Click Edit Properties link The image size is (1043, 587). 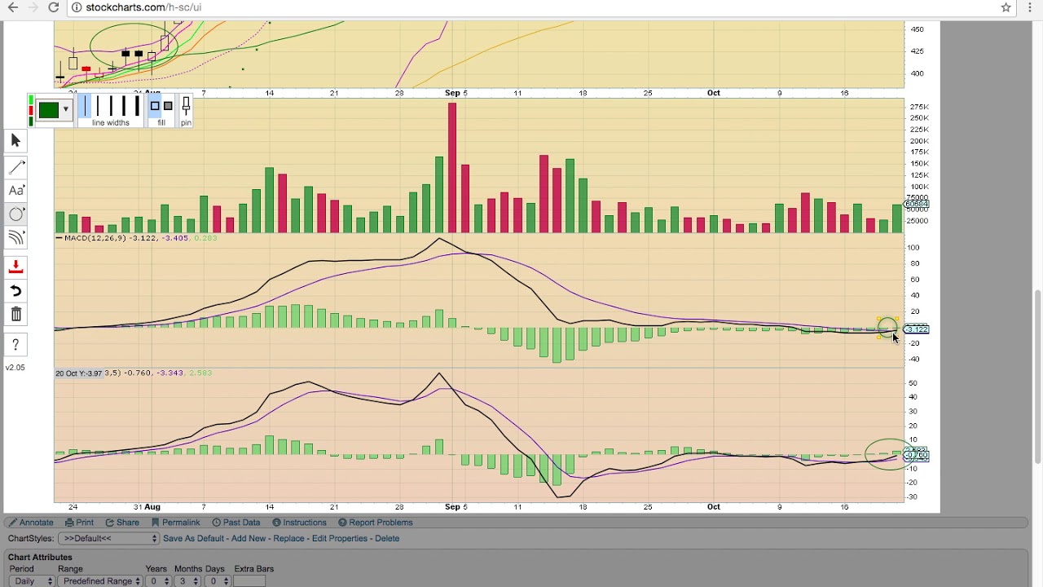[x=340, y=539]
